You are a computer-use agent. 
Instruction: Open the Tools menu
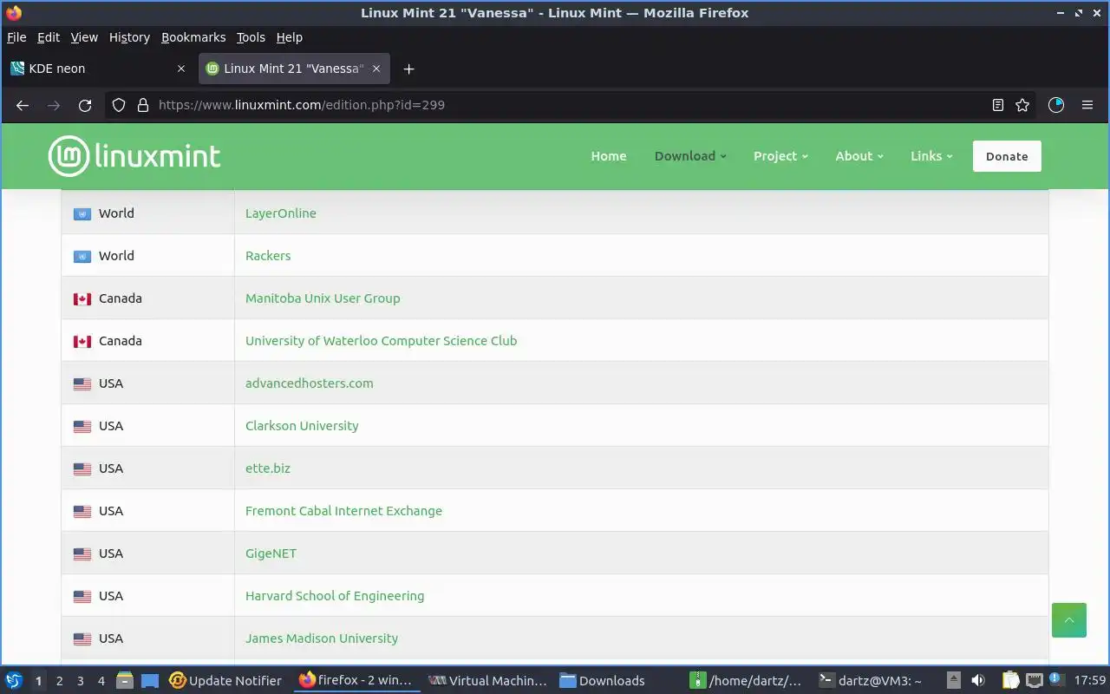[251, 37]
